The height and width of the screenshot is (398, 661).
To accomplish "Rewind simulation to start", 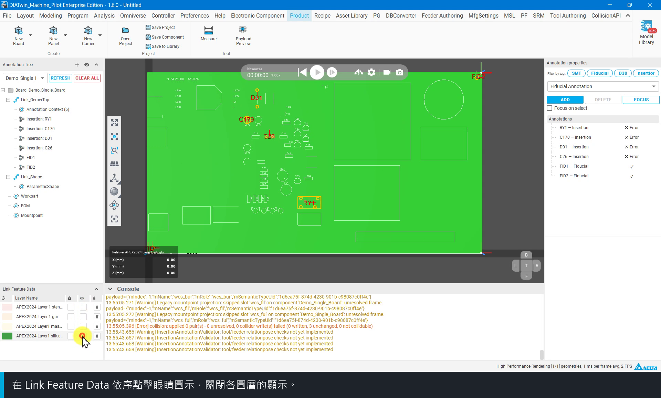I will pos(302,72).
